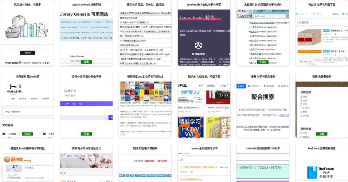Image resolution: width=348 pixels, height=182 pixels.
Task: Click the 知识库 brush-style logo
Action: [183, 85]
